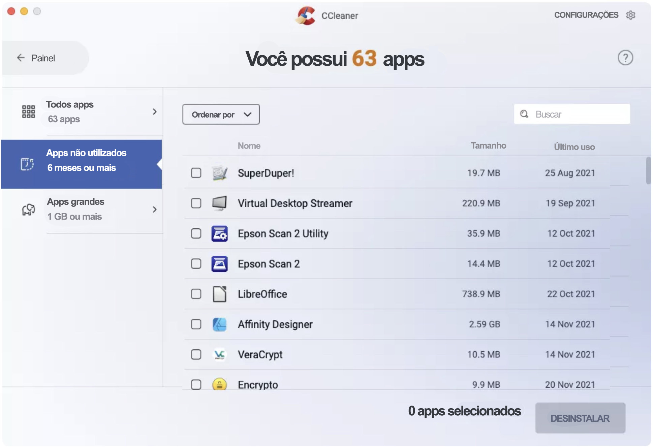Check the SuperDuper! checkbox
Image resolution: width=653 pixels, height=448 pixels.
[x=196, y=173]
